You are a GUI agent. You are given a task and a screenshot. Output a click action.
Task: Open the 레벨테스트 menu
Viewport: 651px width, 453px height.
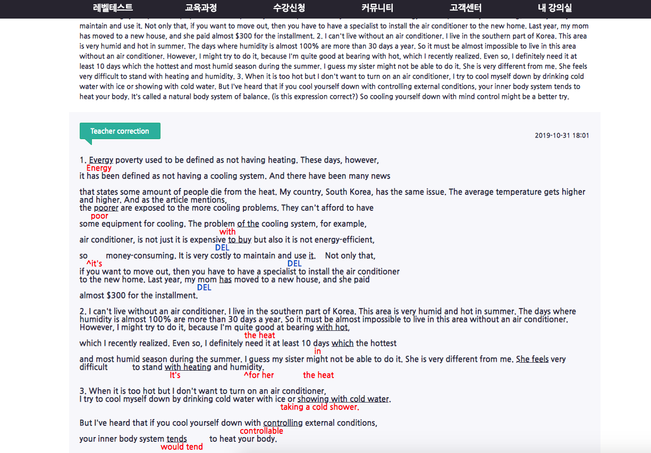pos(113,8)
